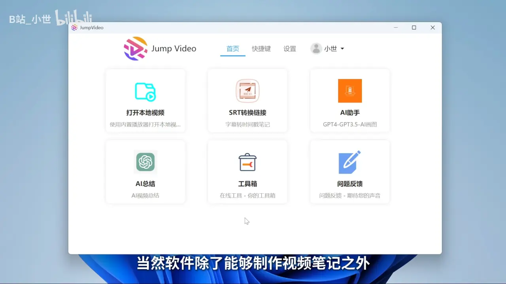The width and height of the screenshot is (506, 284).
Task: Expand the 小世 account dropdown arrow
Action: coord(342,49)
